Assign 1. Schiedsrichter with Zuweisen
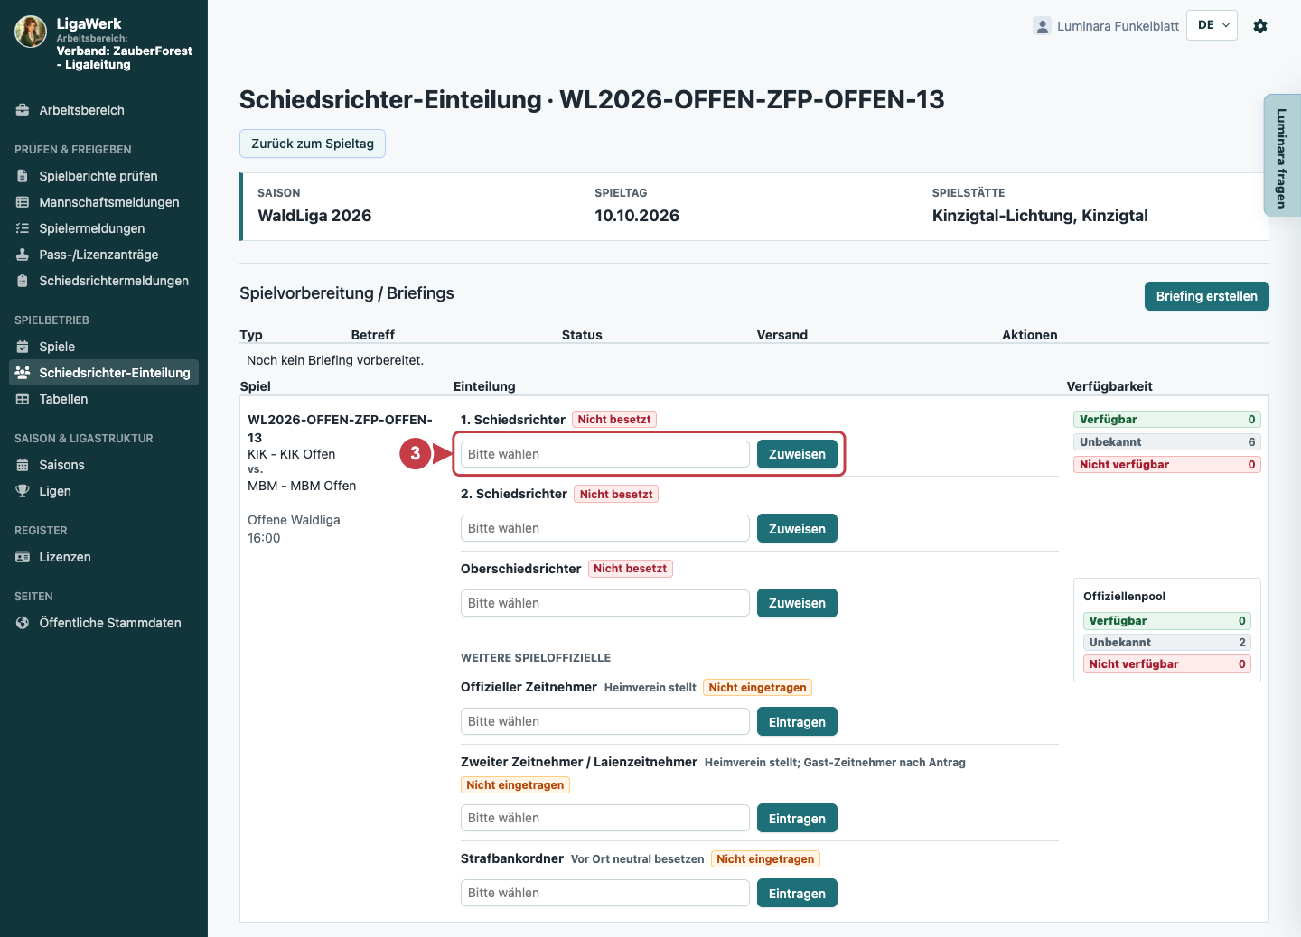The image size is (1301, 937). point(797,454)
